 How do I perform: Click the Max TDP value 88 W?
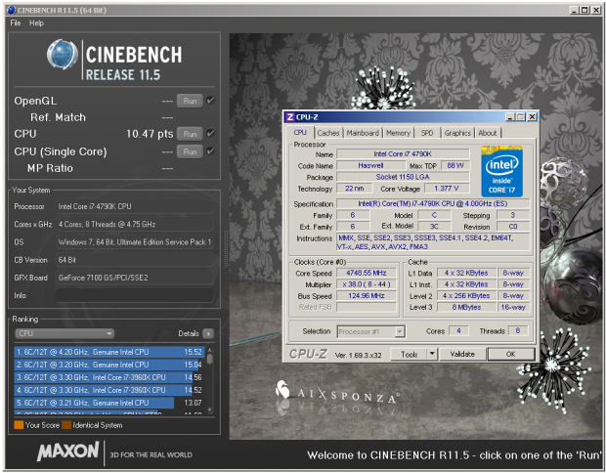pyautogui.click(x=455, y=166)
